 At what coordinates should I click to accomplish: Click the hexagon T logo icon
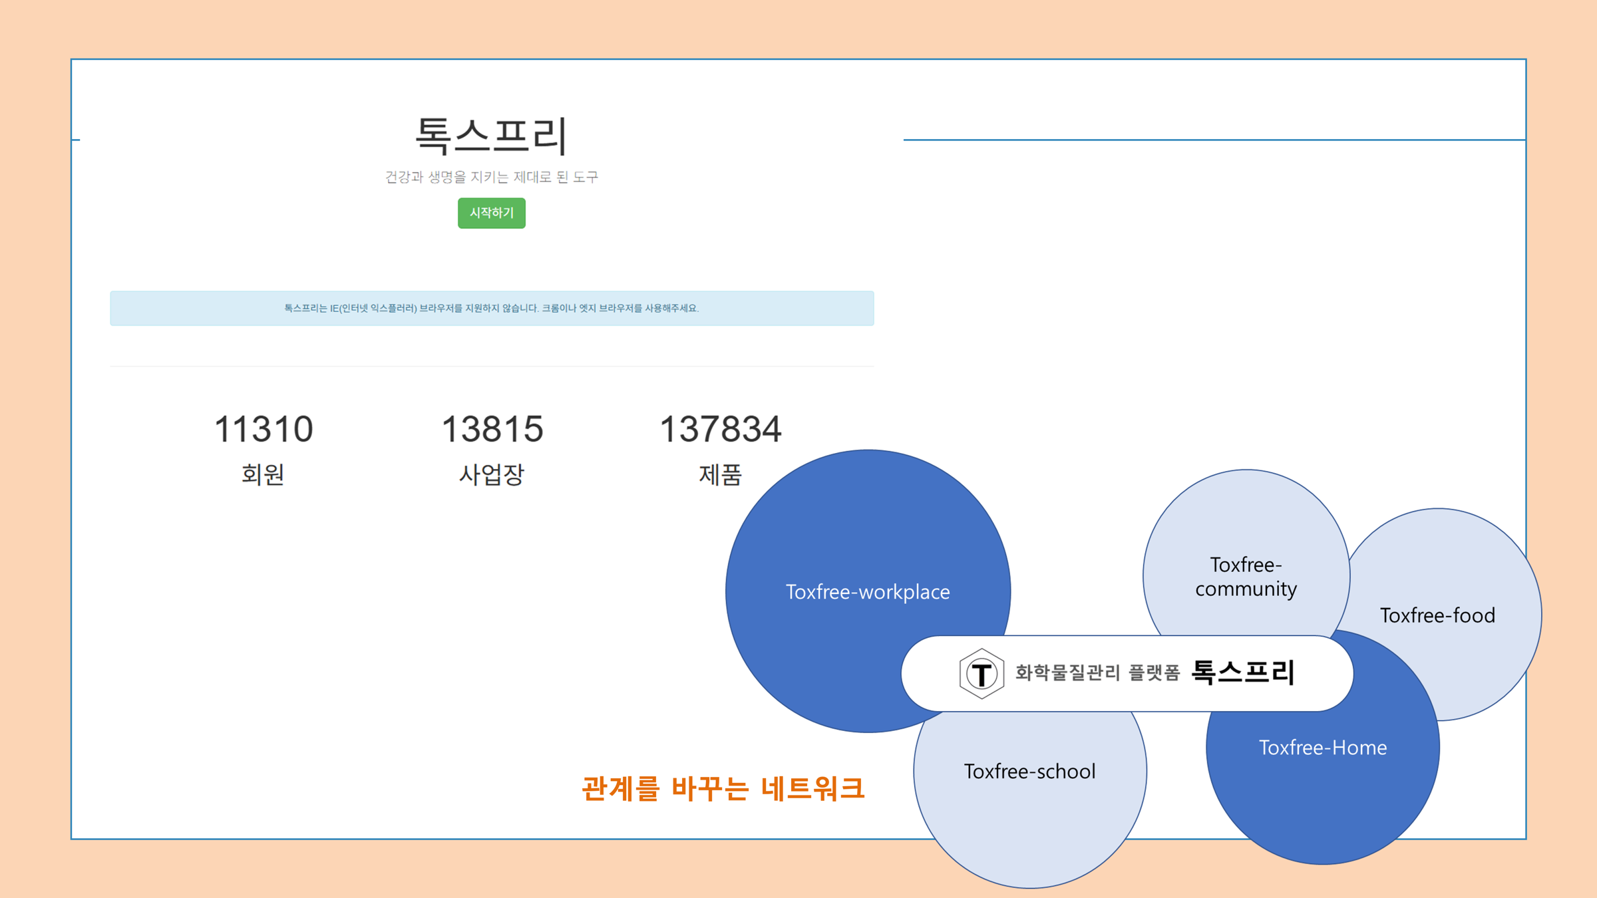[x=981, y=673]
